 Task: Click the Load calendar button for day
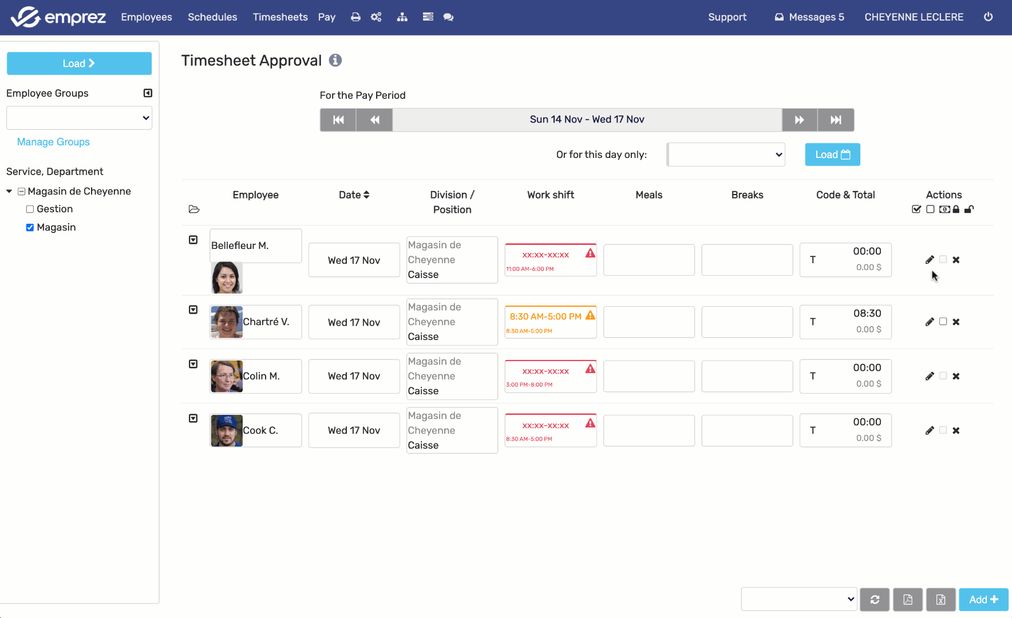pos(832,154)
